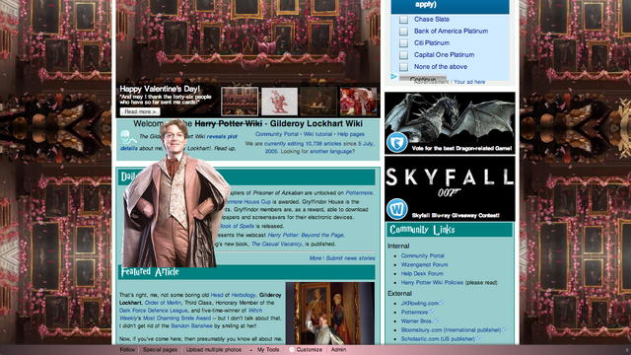Open the Your ad here link
Screen dimensions: 631x355
click(x=469, y=82)
